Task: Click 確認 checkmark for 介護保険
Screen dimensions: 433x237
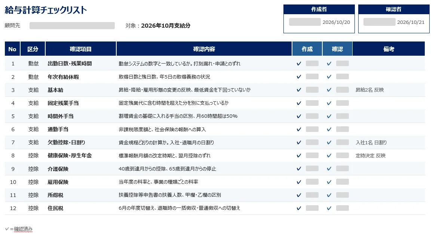Action: [329, 169]
